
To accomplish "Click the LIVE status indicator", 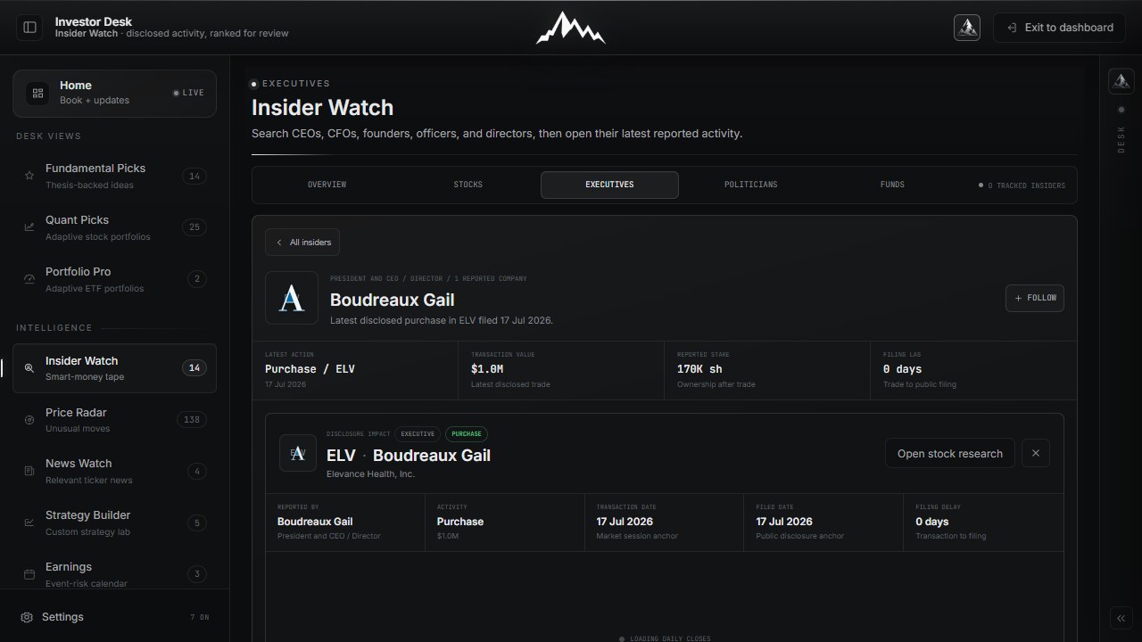I will click(x=188, y=93).
